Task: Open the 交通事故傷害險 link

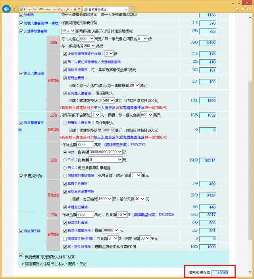Action: tap(35, 31)
